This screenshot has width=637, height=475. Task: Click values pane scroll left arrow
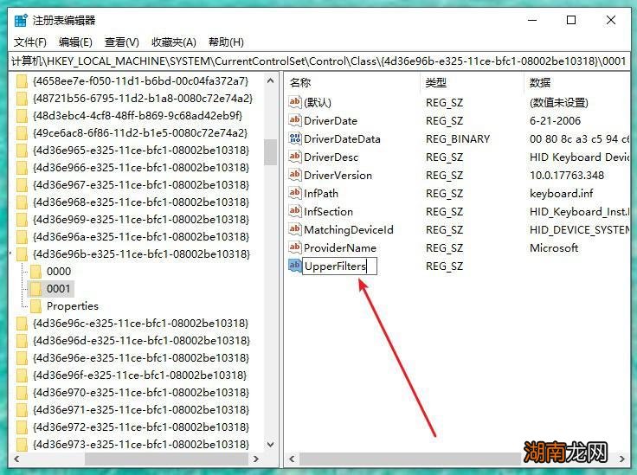coord(292,459)
